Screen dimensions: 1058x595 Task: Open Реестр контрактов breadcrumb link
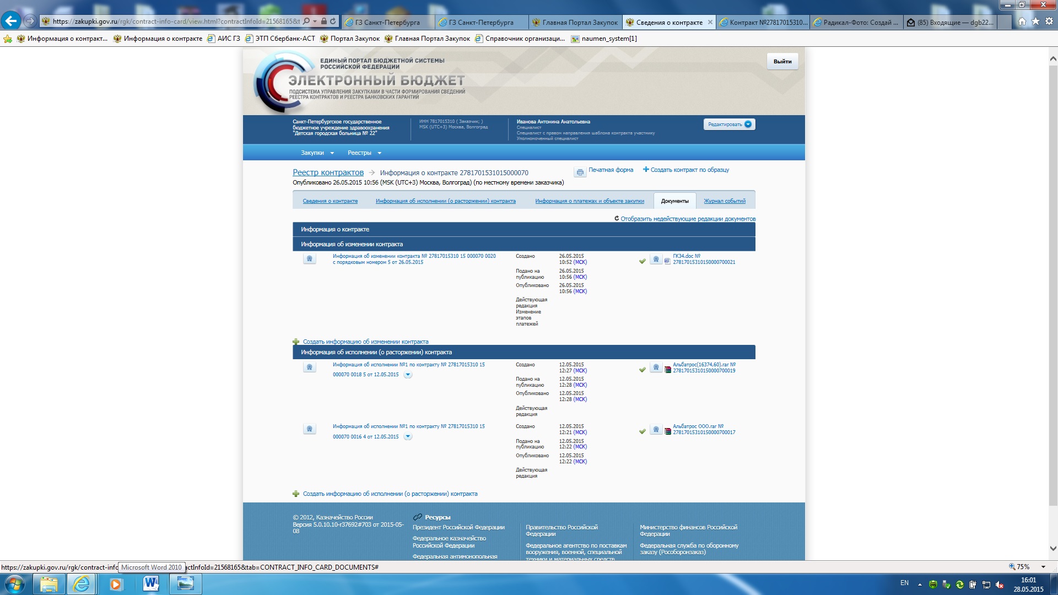[x=328, y=172]
